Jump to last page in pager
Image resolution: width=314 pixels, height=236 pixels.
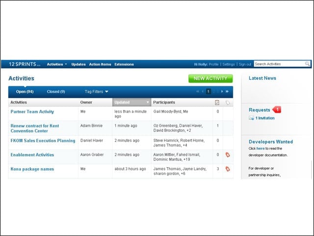[x=227, y=91]
